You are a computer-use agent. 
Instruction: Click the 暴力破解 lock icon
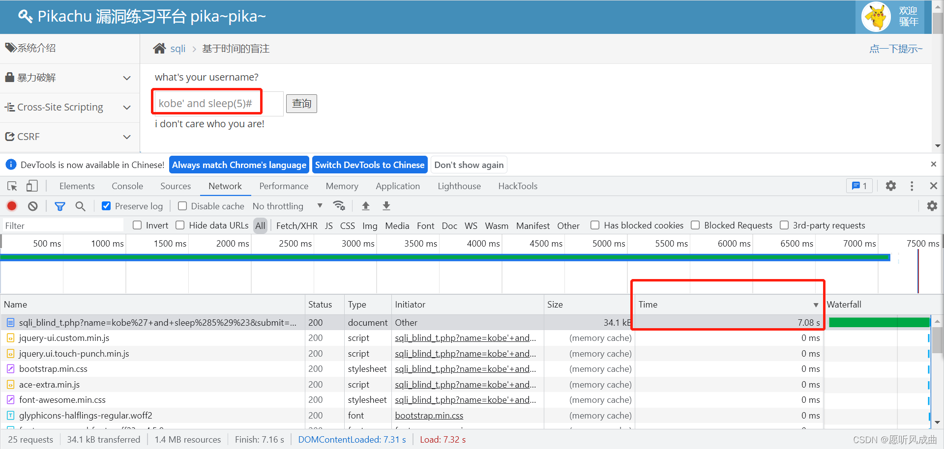coord(9,77)
